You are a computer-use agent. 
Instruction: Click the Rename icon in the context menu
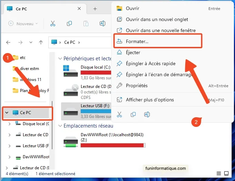[147, 114]
